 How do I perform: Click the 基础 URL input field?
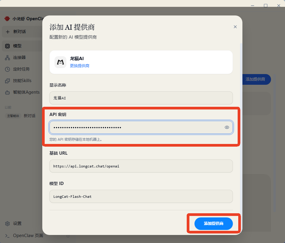click(x=141, y=166)
